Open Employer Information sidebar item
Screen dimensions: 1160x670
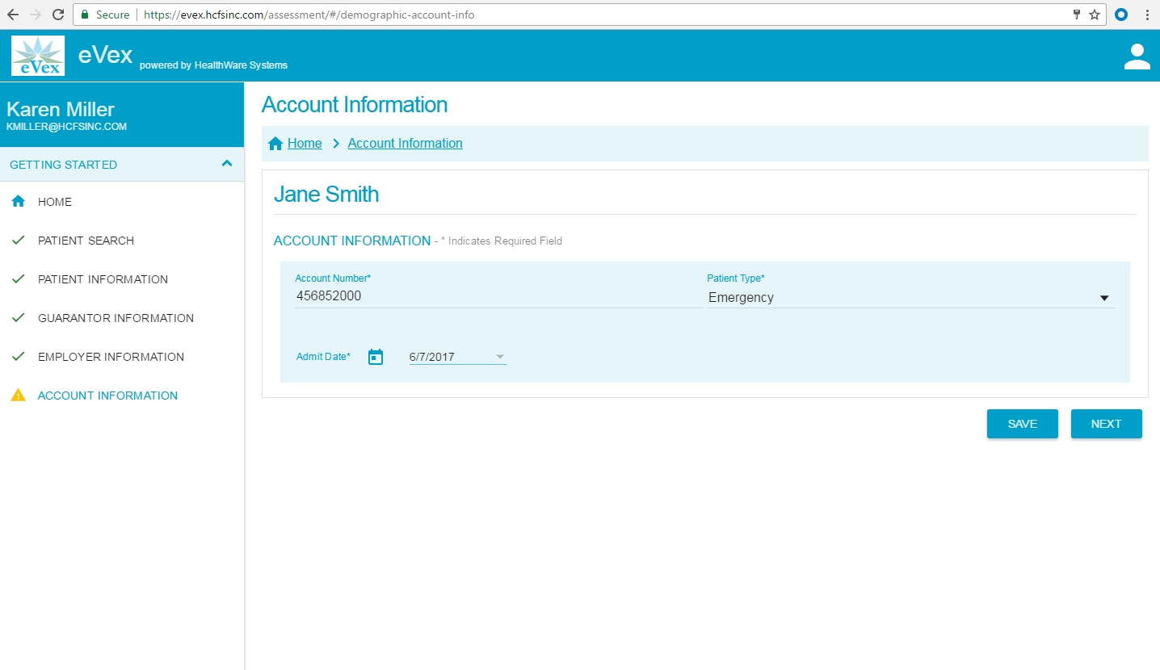coord(111,357)
